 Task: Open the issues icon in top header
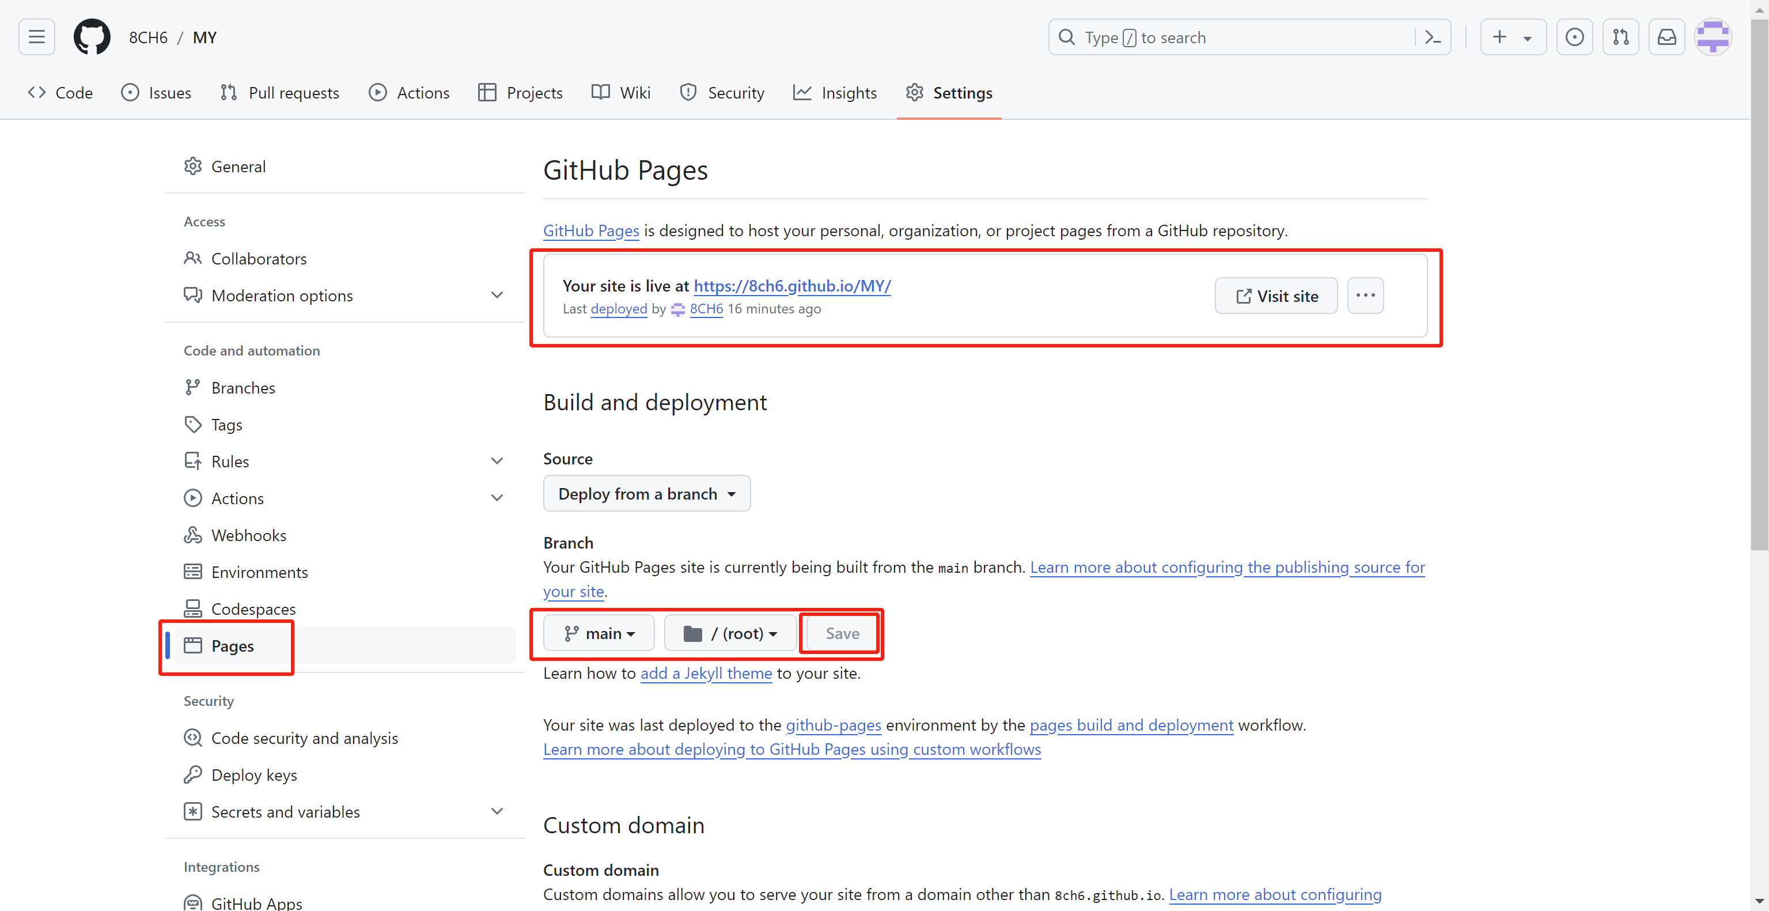coord(1574,37)
